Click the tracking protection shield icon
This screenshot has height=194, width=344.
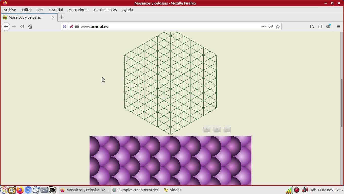click(x=64, y=27)
